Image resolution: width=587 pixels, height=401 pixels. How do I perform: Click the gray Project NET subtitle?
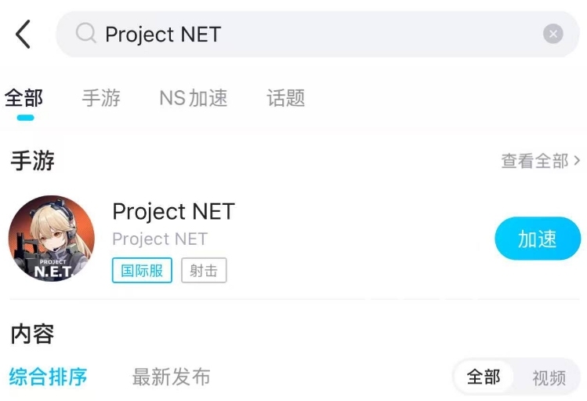point(160,239)
